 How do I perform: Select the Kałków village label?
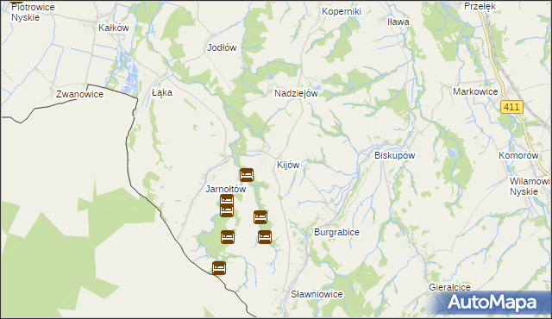[x=113, y=28]
